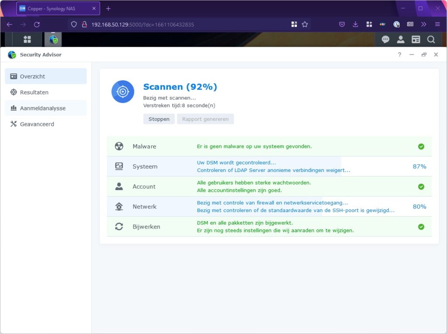Screen dimensions: 447x334
Task: Click the browser address bar URL
Action: [143, 24]
